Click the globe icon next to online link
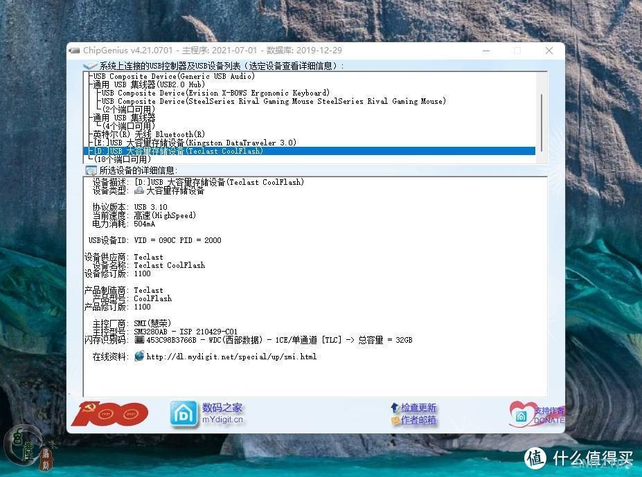 [x=139, y=356]
